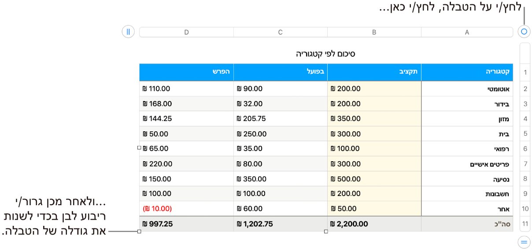532x250 pixels.
Task: Click the table title סיכום לפי קטגוריה
Action: pos(325,54)
